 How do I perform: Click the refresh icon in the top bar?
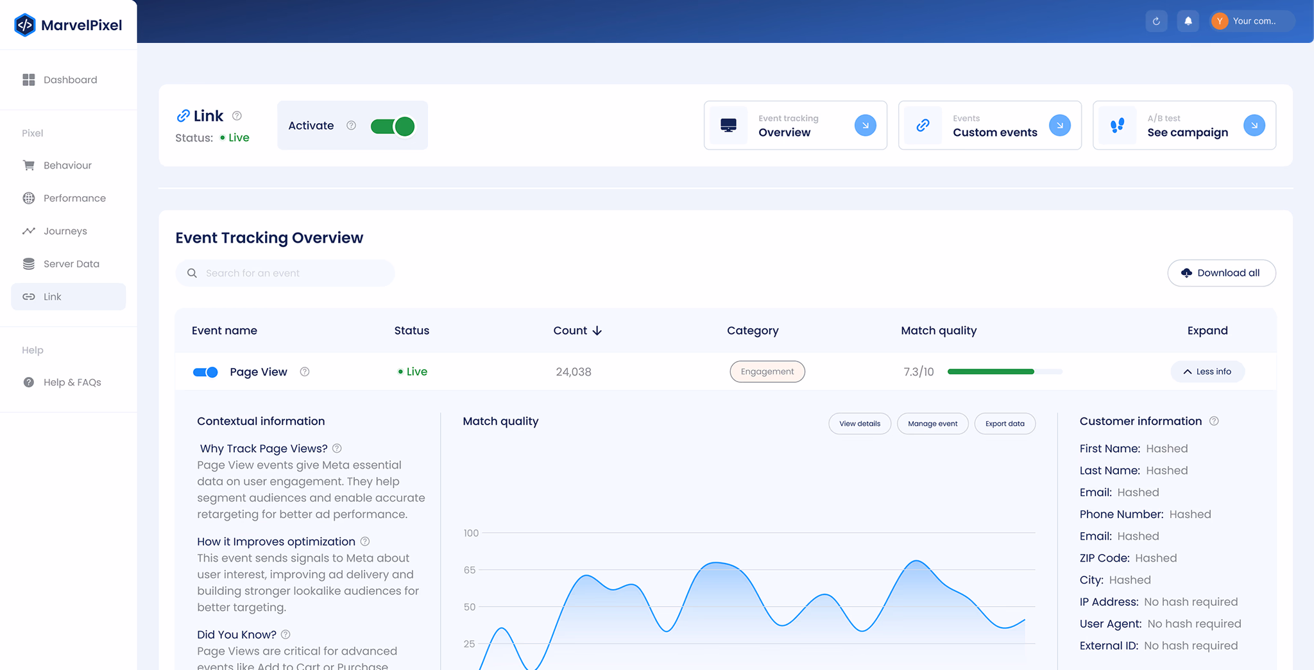pos(1156,21)
